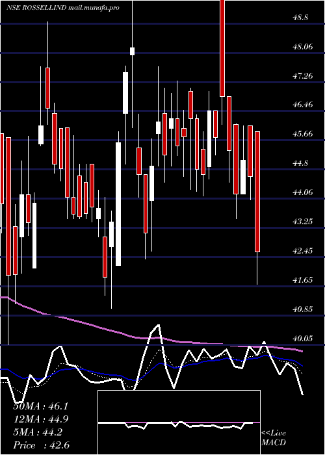Click the <<Live MACD label
Viewport: 325px width, 455px height.
click(x=274, y=438)
